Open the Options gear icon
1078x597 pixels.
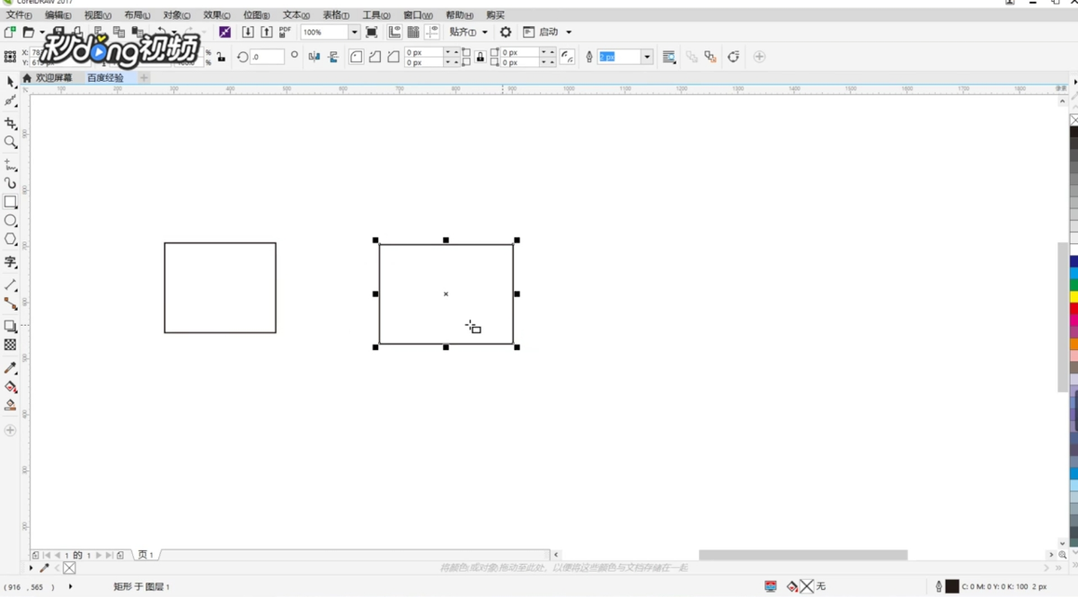506,31
